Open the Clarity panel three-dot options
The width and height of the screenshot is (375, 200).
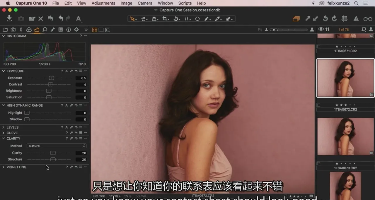[x=85, y=139]
